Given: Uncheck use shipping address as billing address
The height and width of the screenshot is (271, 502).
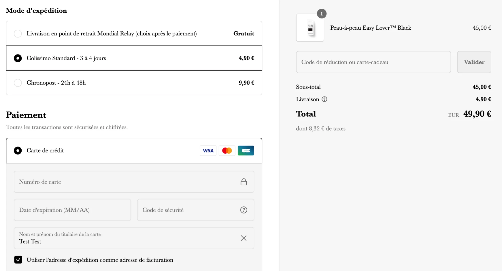Looking at the screenshot, I should [18, 260].
